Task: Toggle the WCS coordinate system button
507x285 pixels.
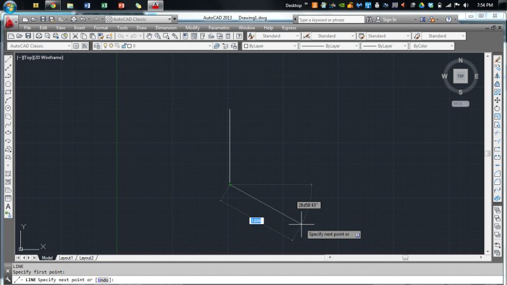Action: (x=460, y=104)
